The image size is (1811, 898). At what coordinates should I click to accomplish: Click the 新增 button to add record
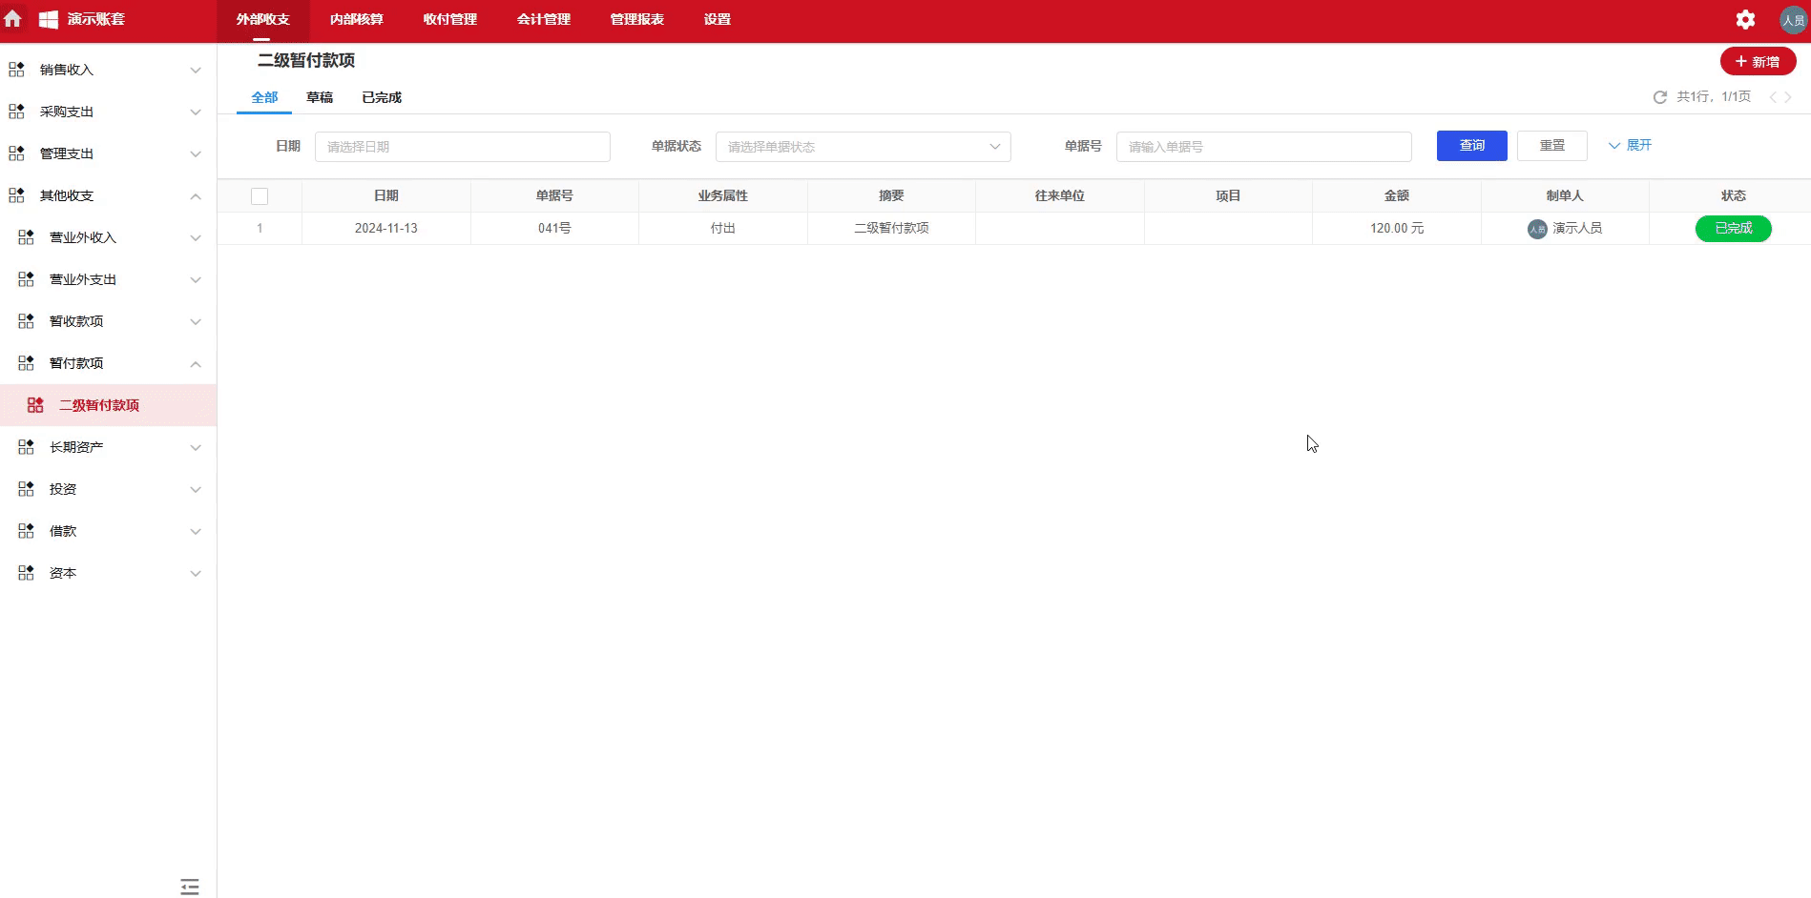click(1758, 61)
